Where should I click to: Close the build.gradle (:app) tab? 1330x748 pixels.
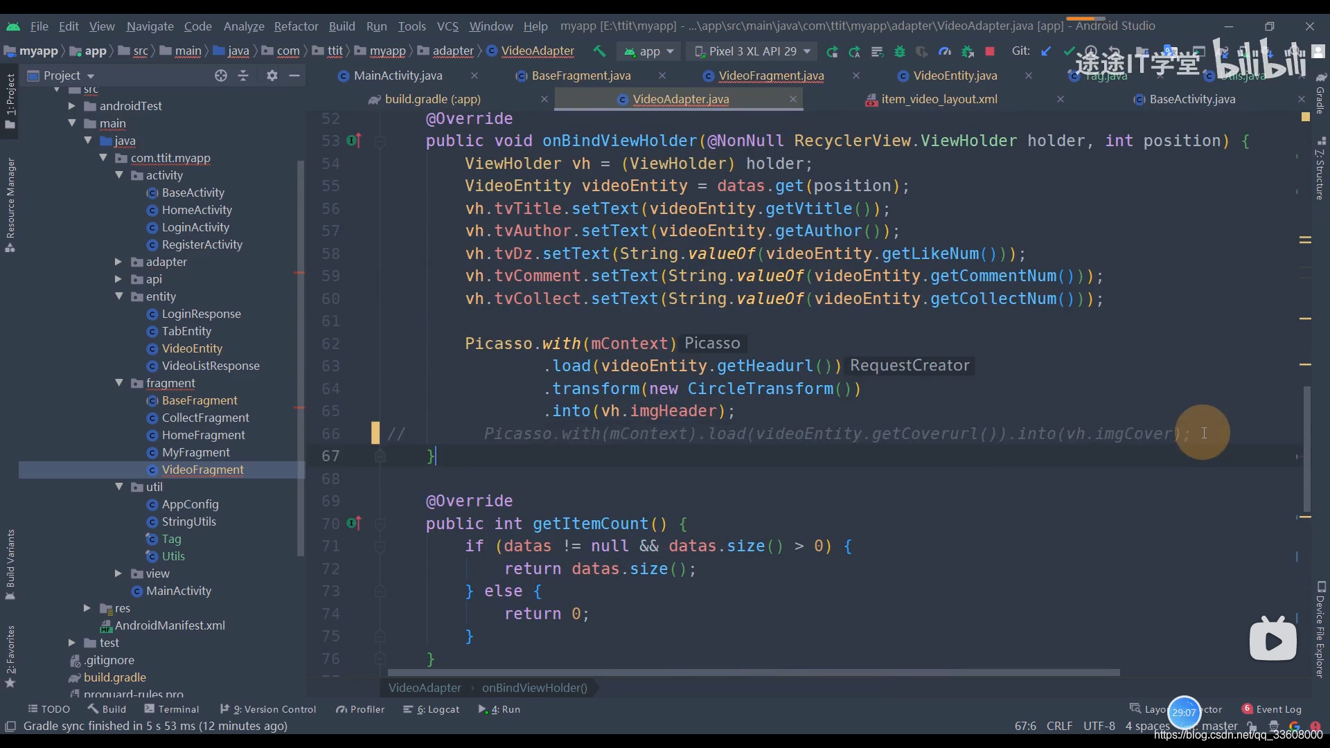(544, 99)
